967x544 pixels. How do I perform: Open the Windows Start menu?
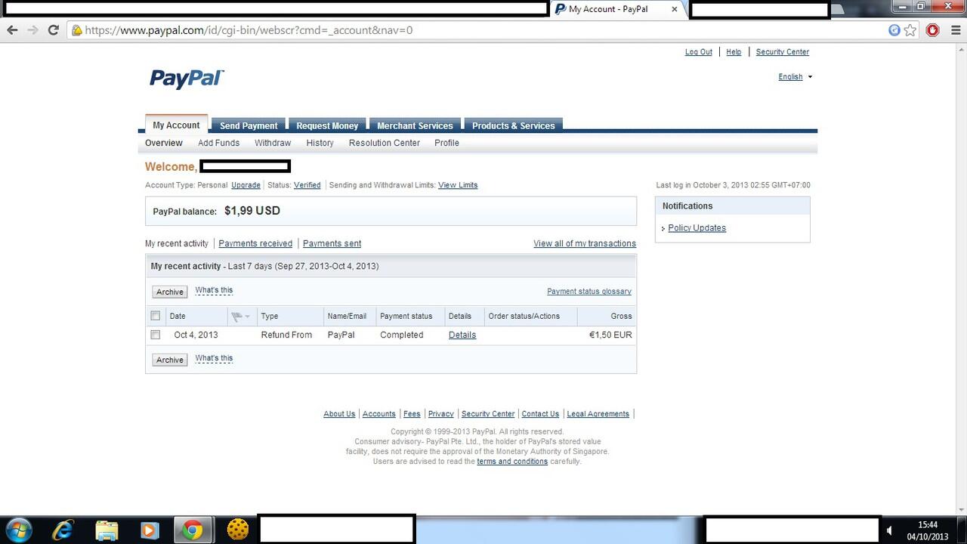pos(18,530)
